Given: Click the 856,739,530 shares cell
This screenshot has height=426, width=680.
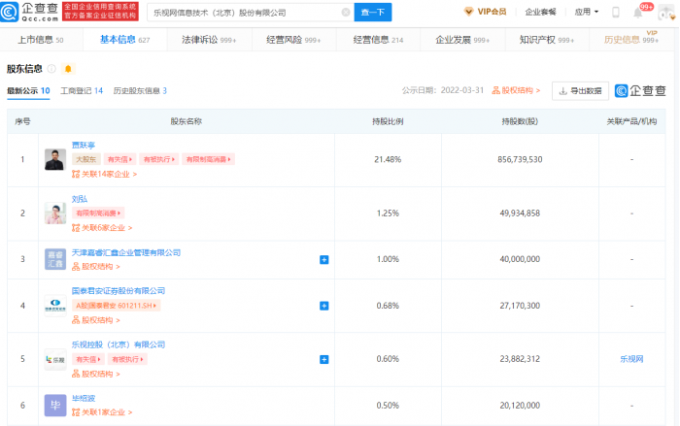Looking at the screenshot, I should 520,159.
